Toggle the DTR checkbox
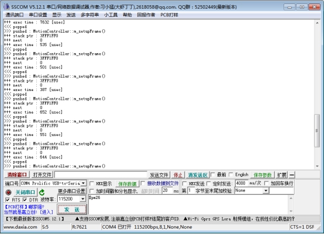324x234 pixels. tap(25, 200)
